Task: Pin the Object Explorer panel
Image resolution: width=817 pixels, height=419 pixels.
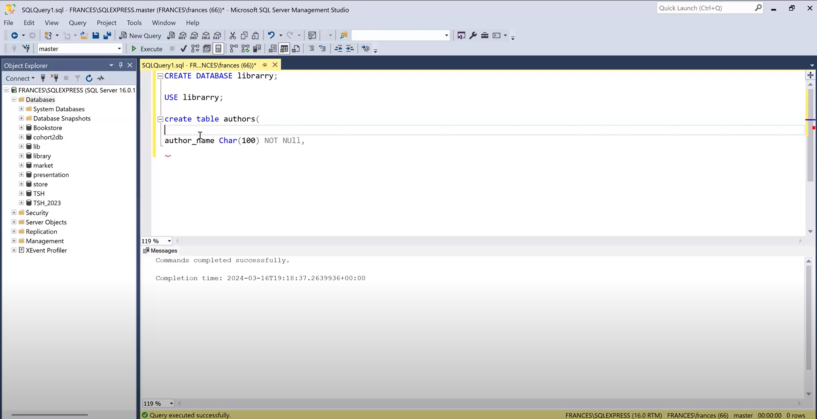Action: coord(121,65)
